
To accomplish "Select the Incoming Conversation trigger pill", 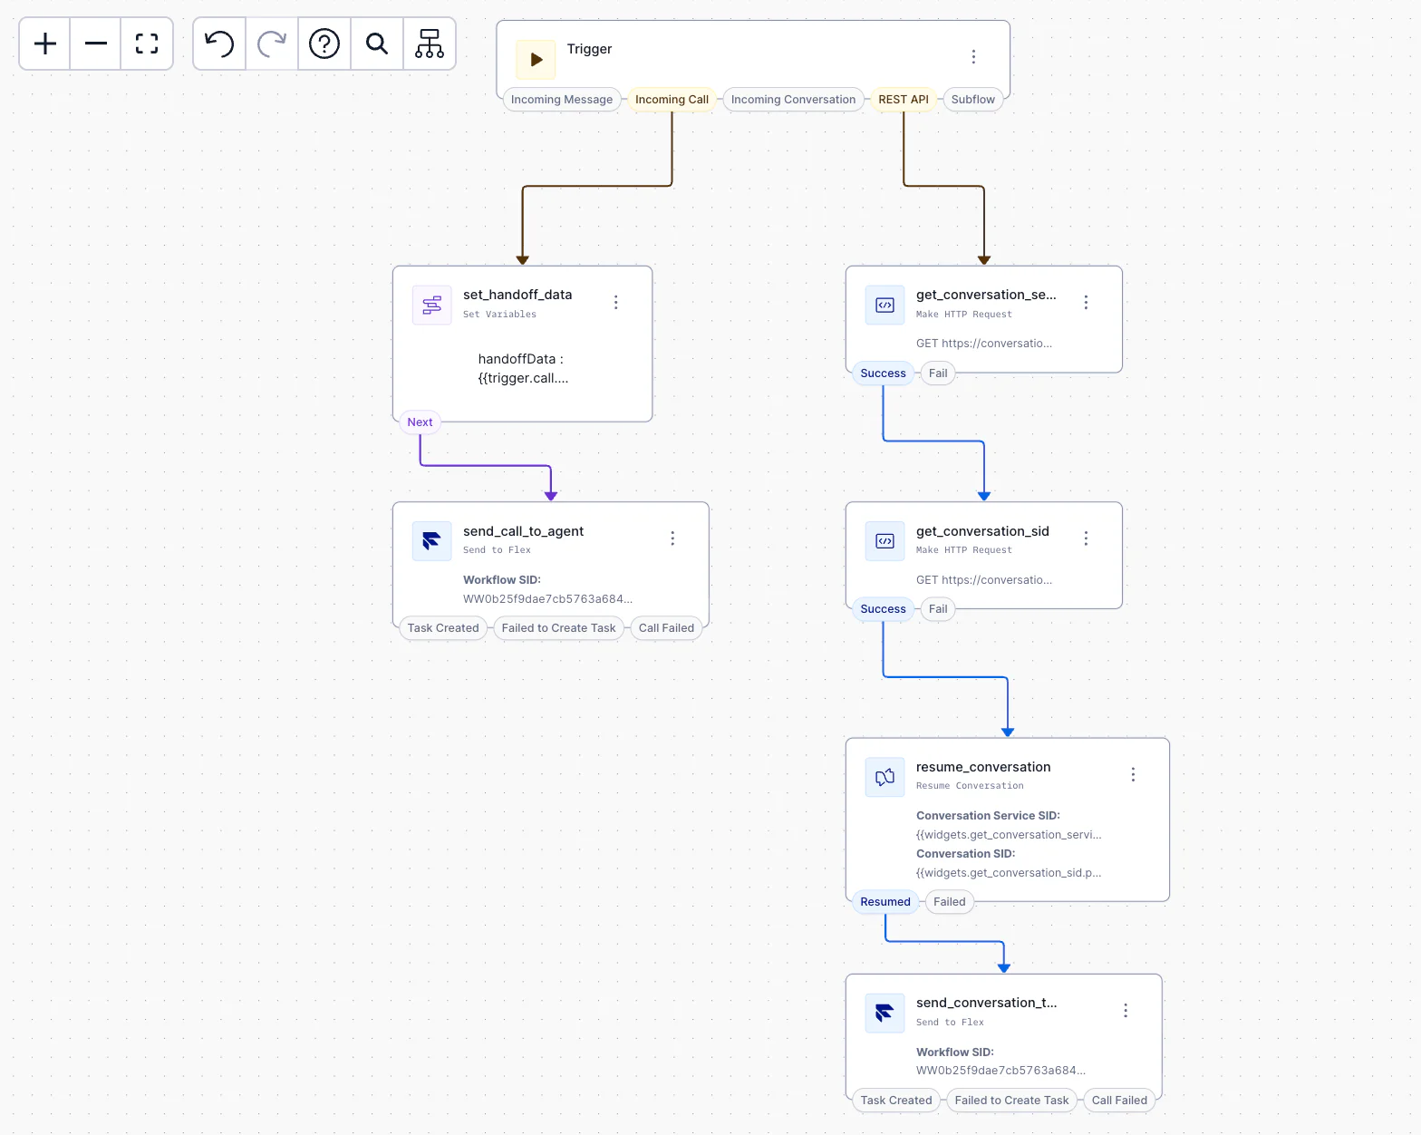I will point(793,100).
